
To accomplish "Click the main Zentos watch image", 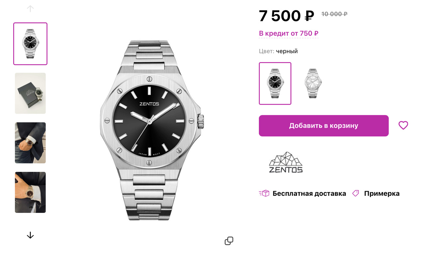I will pos(152,130).
